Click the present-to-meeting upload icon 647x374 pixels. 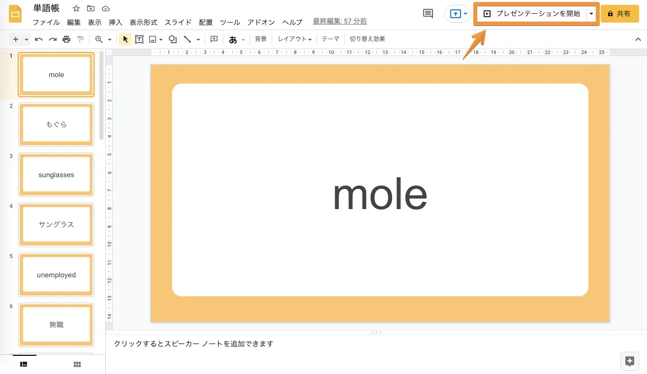pyautogui.click(x=455, y=14)
